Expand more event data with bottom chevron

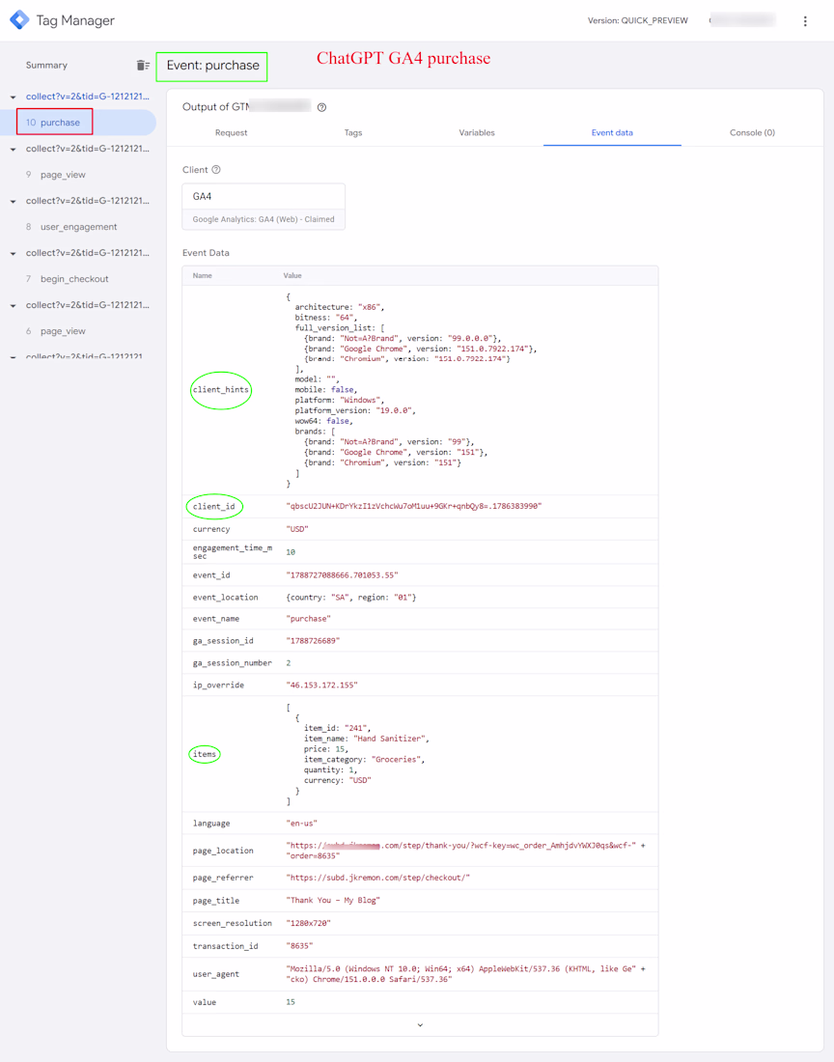[x=420, y=1024]
